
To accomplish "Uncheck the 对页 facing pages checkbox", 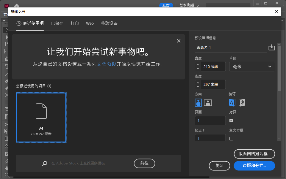I will (231, 121).
